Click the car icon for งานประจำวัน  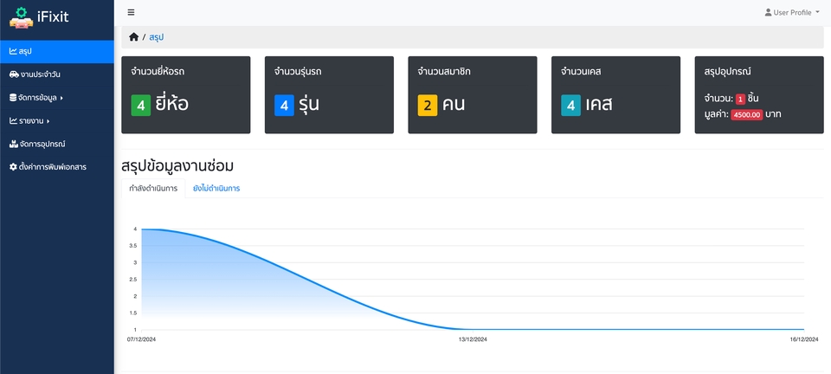[x=13, y=74]
